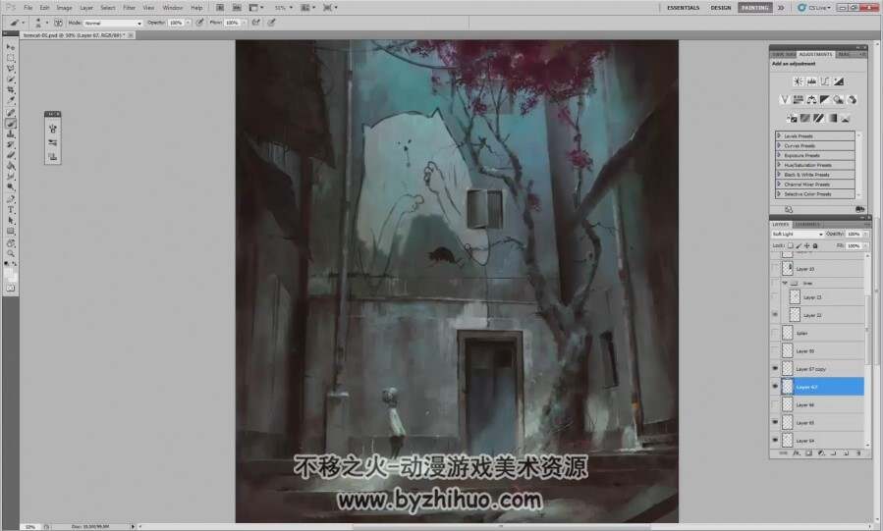Hide Layer 67 copy with its eye icon

point(775,369)
